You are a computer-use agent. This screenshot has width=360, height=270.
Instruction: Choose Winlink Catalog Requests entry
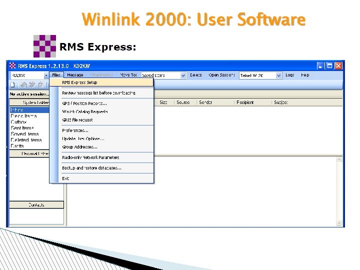tap(101, 112)
